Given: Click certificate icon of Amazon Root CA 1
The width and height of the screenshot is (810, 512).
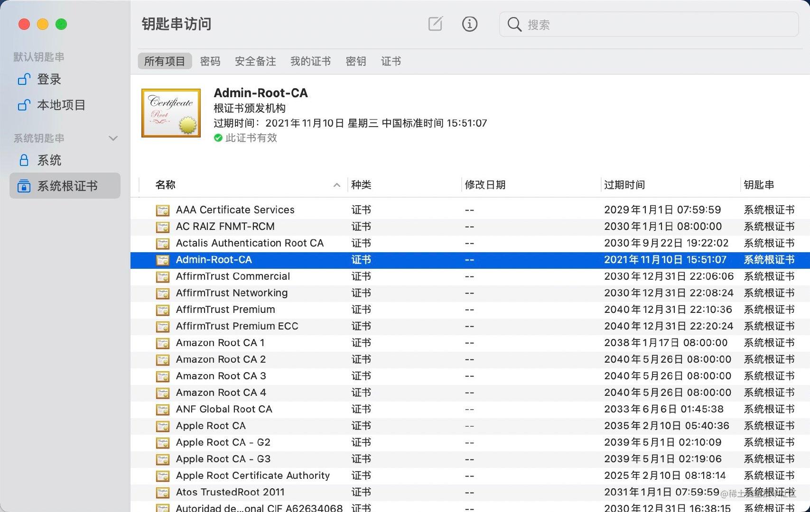Looking at the screenshot, I should [163, 343].
